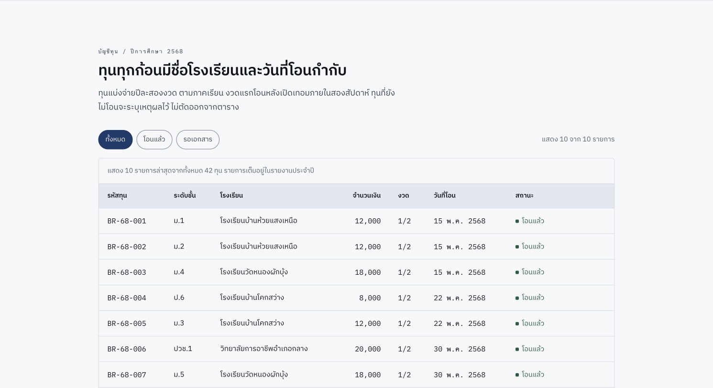Select scholarship code BR-68-005
This screenshot has width=713, height=388.
(x=127, y=323)
